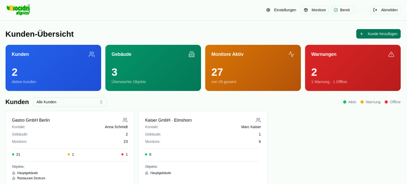Viewport: 407px width, 184px height.
Task: Click the warning triangle icon on Warnungen
Action: click(391, 54)
